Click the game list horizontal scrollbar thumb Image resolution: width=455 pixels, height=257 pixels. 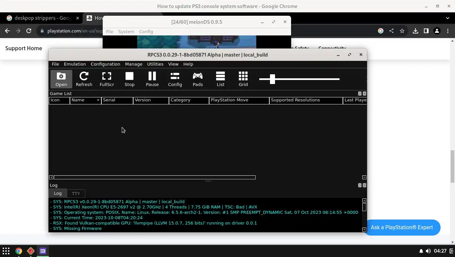155,177
